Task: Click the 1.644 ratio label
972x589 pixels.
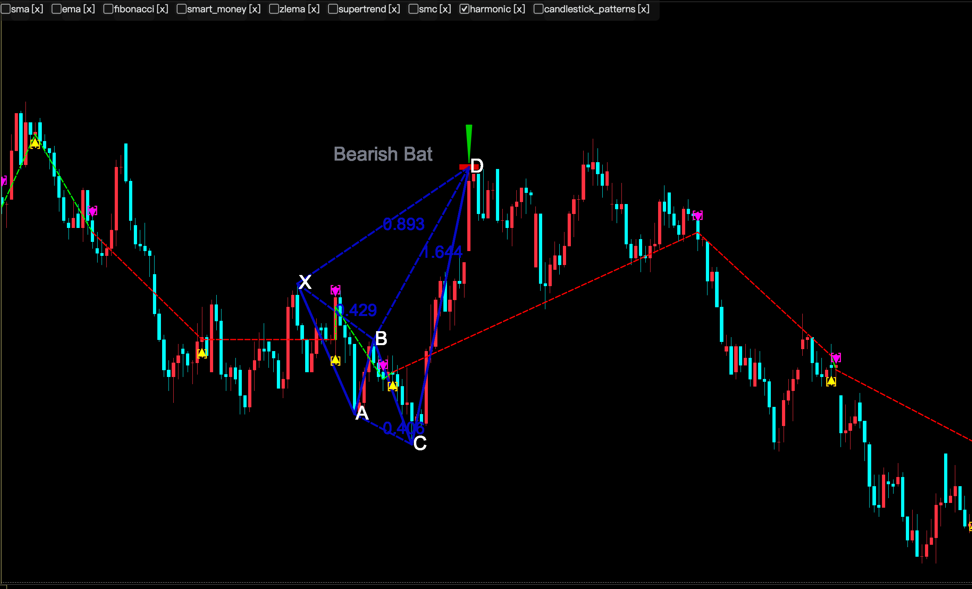Action: [x=442, y=252]
